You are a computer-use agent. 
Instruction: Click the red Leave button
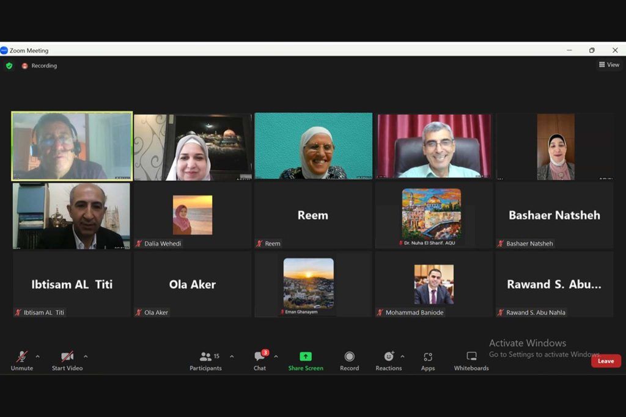coord(606,361)
